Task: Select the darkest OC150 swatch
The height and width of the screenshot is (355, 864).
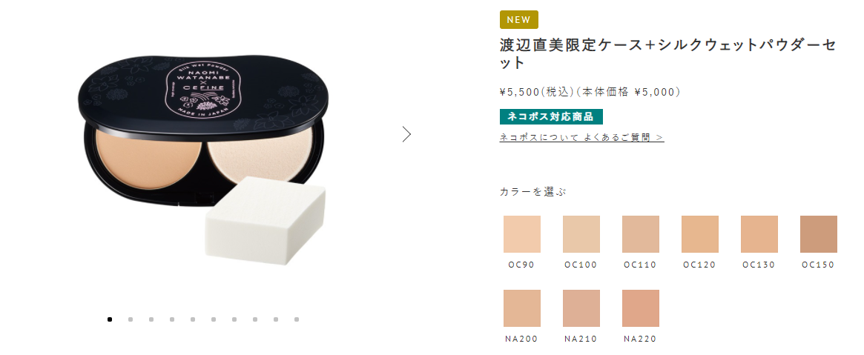Action: tap(818, 234)
